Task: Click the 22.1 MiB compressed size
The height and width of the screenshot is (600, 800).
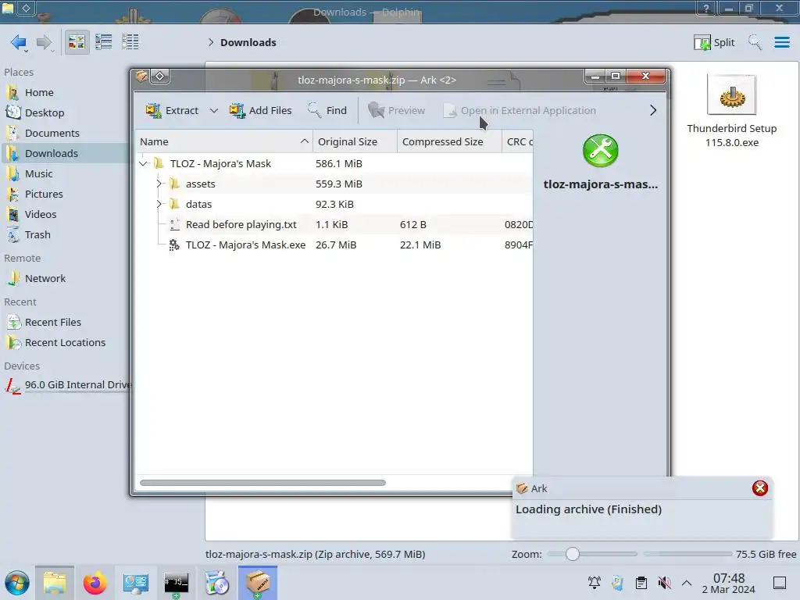Action: tap(420, 245)
